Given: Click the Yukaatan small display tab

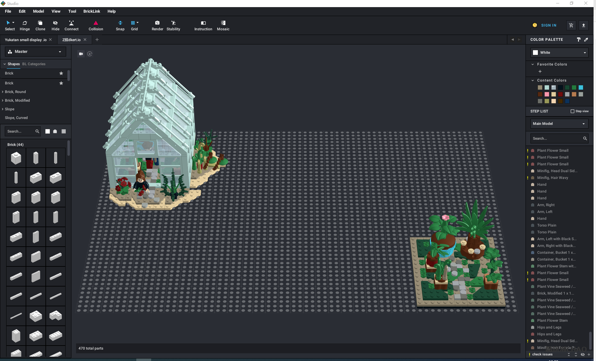Looking at the screenshot, I should [x=26, y=40].
